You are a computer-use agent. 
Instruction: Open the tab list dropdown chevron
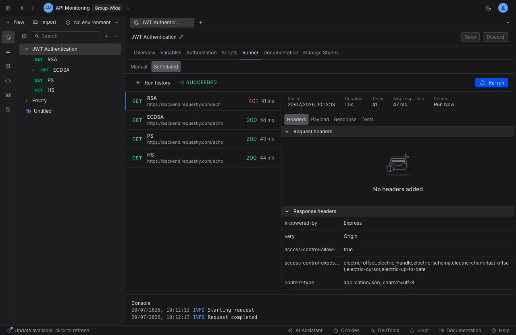[508, 23]
